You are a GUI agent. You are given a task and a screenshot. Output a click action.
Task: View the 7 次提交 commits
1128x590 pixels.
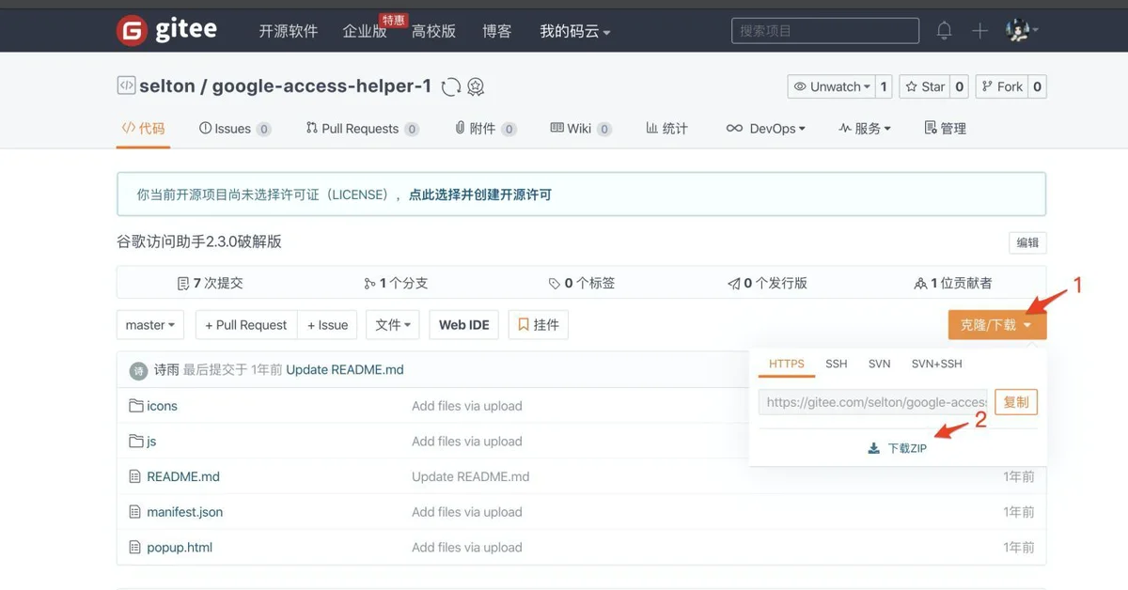(x=210, y=283)
